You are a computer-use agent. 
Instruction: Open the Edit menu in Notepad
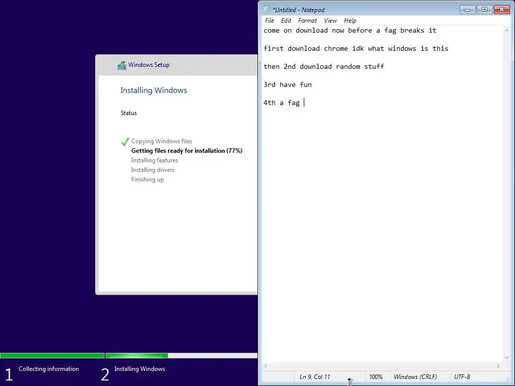click(x=286, y=20)
